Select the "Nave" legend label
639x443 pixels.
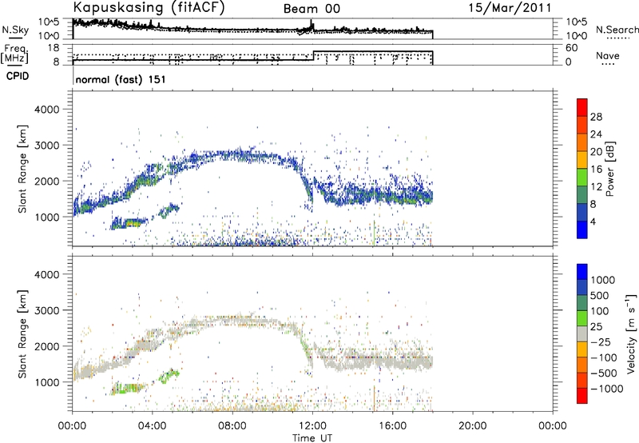point(608,55)
